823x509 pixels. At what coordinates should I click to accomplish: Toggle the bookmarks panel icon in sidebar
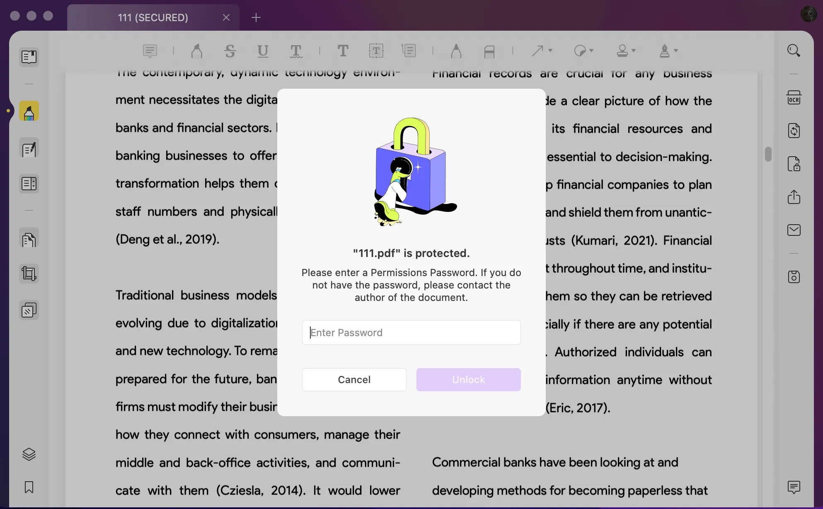[29, 487]
